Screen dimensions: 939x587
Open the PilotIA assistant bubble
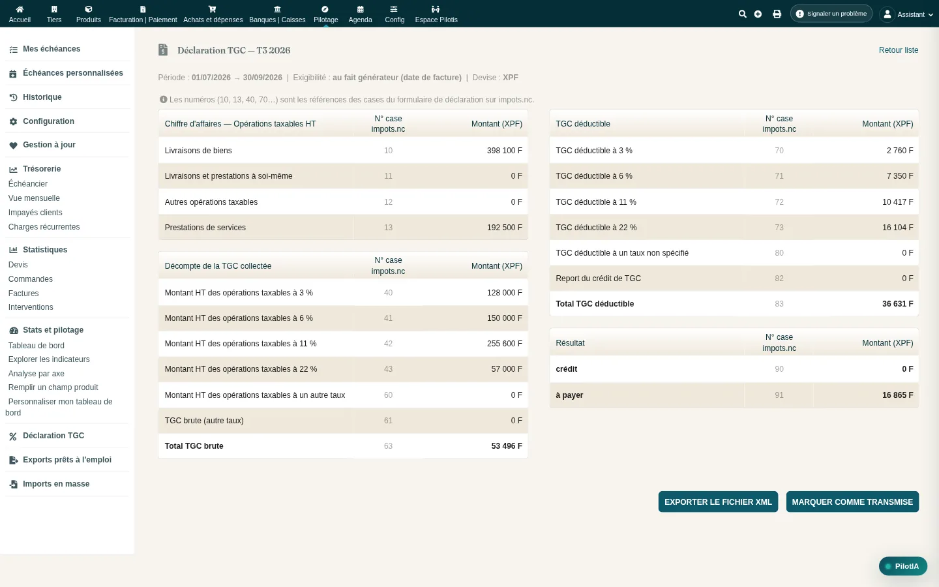pos(903,566)
